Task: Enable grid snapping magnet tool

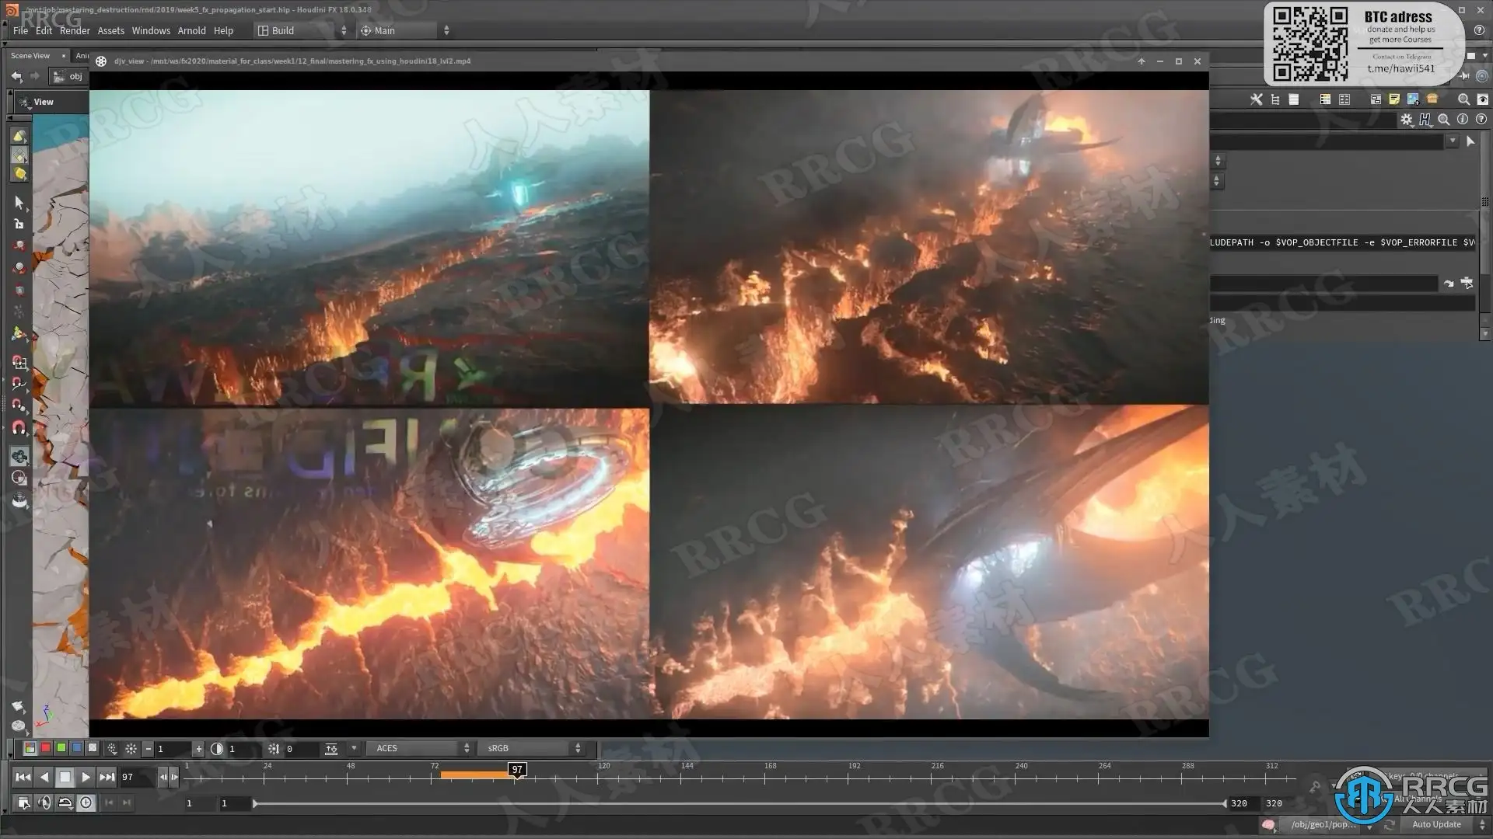Action: [x=19, y=362]
